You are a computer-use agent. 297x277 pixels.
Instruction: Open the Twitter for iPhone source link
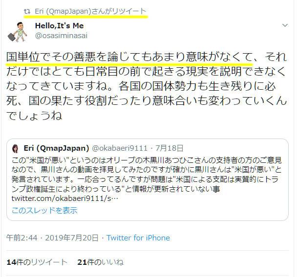138,238
